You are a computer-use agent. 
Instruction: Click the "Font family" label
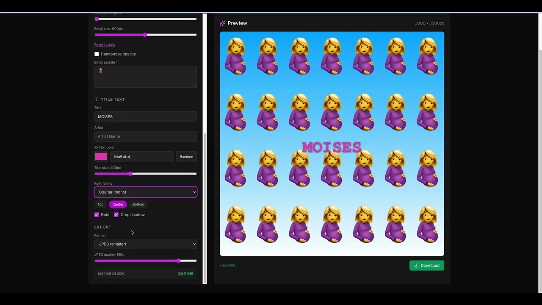[103, 183]
